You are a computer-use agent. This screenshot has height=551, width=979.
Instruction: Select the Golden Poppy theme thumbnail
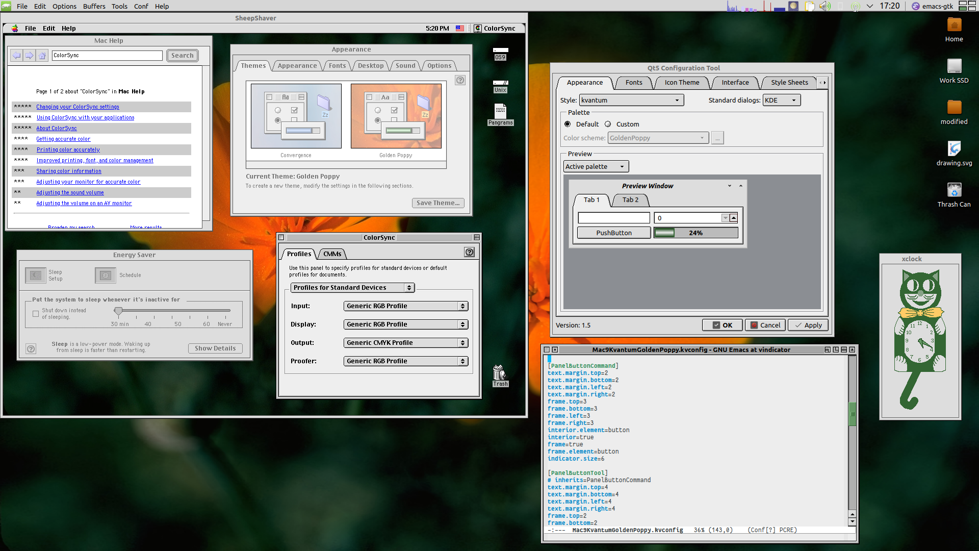[x=396, y=116]
